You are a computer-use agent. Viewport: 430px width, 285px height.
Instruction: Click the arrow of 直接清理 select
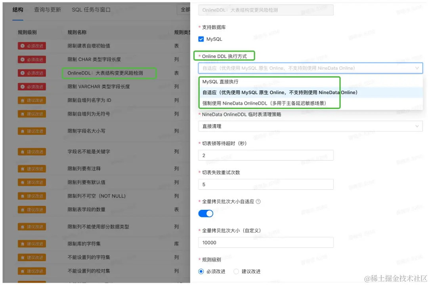point(417,126)
